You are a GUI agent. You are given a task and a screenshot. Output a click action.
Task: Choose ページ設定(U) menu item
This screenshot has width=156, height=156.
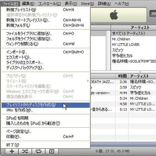(46, 131)
